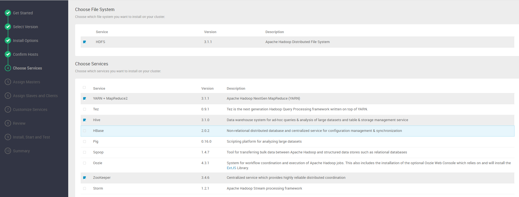This screenshot has height=197, width=519.
Task: Go to the Select Version wizard step
Action: click(25, 27)
